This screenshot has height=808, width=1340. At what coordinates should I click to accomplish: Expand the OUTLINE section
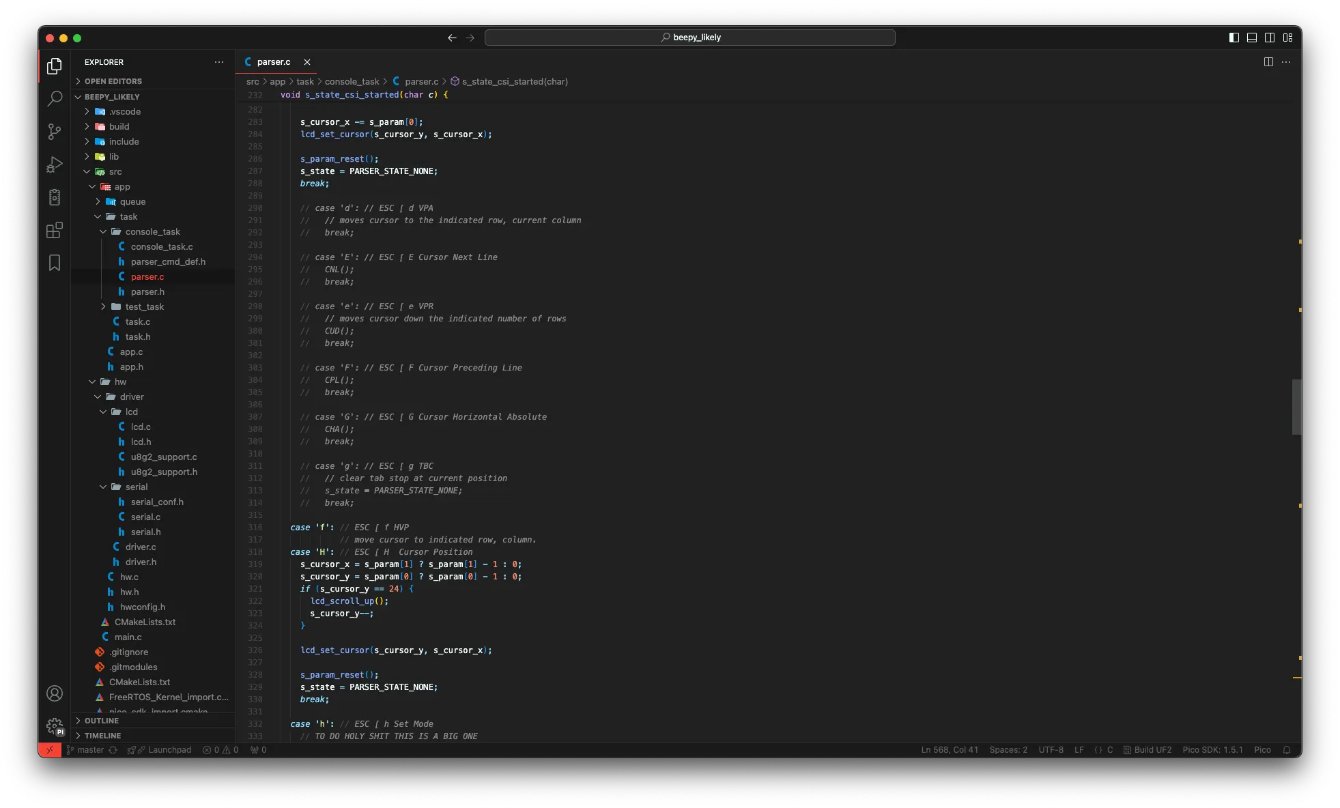pos(102,721)
